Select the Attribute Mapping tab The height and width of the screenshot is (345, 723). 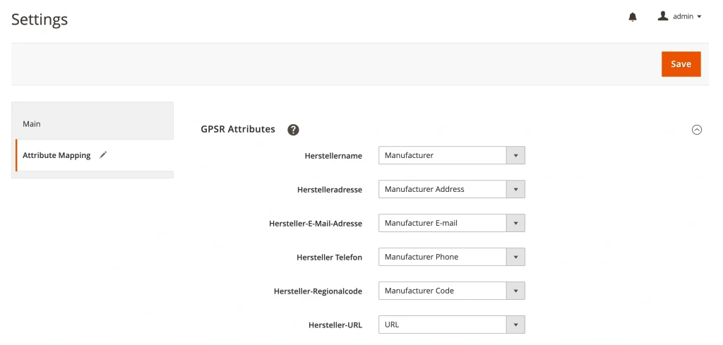56,155
